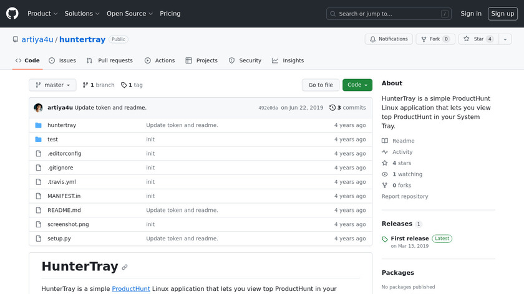The image size is (524, 294).
Task: Click the file icon beside setup.py
Action: click(39, 239)
